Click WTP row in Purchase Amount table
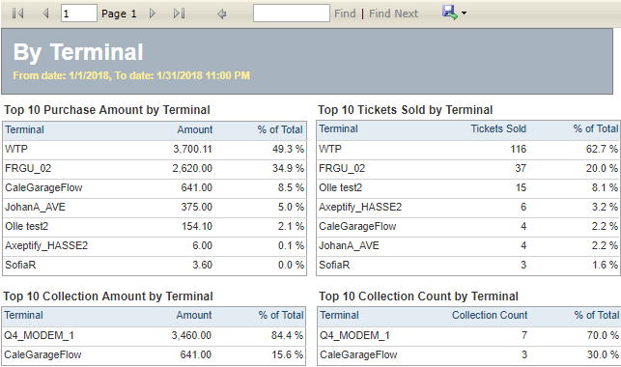Image resolution: width=621 pixels, height=367 pixels. point(155,150)
